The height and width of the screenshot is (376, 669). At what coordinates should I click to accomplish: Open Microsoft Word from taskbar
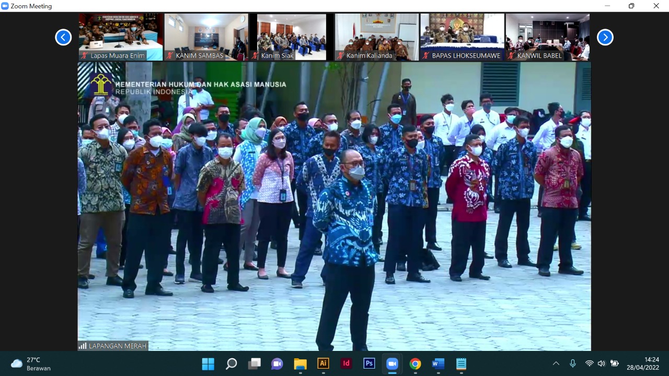point(438,363)
